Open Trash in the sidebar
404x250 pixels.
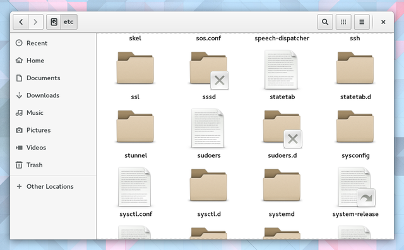[x=53, y=165]
